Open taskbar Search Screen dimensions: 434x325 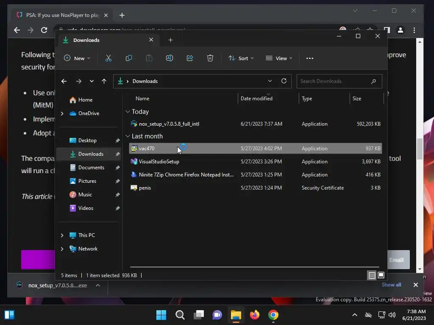tap(180, 315)
